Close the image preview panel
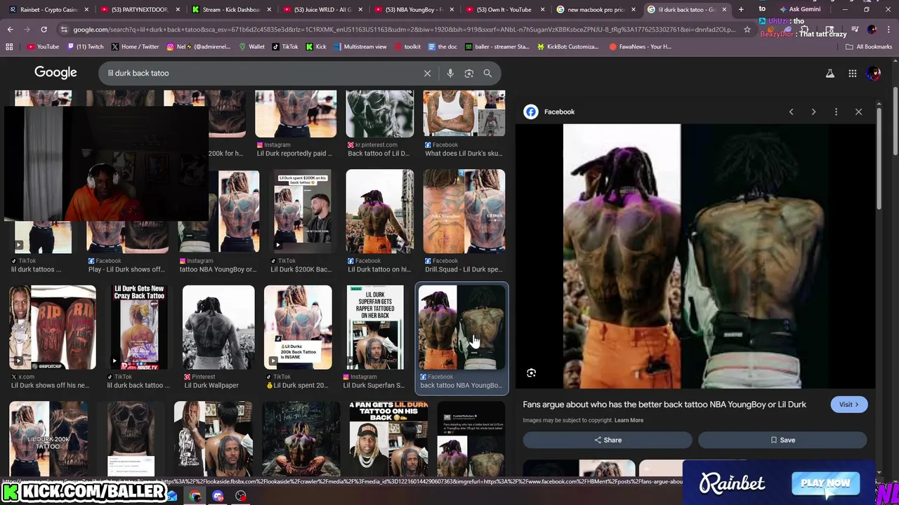 [858, 112]
